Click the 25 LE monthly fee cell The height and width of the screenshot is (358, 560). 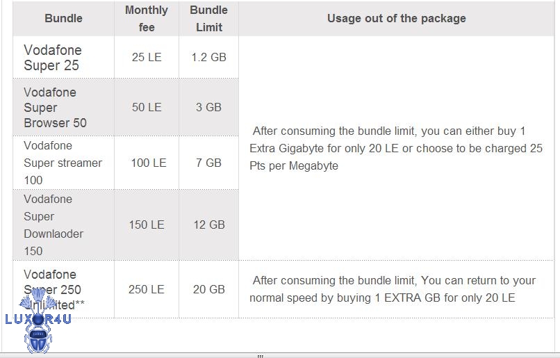point(147,58)
